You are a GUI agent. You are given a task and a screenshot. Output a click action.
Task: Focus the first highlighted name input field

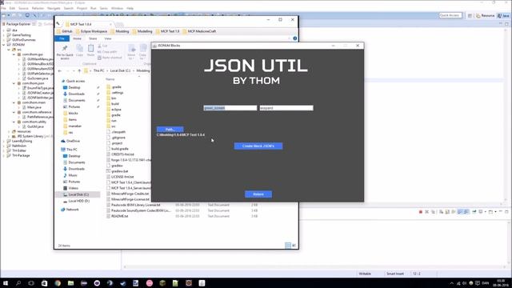click(230, 108)
